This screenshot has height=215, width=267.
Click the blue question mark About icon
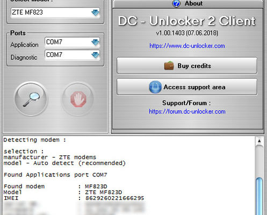pos(176,3)
